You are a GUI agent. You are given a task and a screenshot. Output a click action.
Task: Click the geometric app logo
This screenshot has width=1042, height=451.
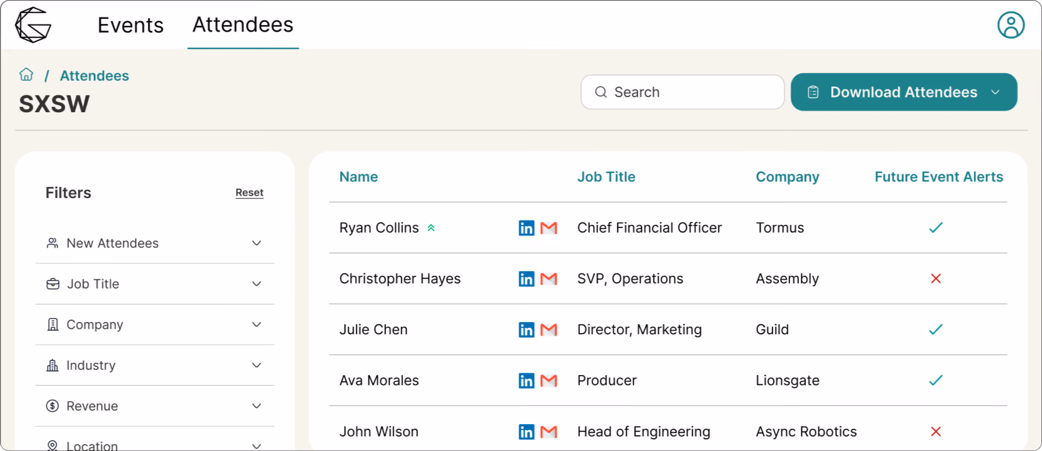pyautogui.click(x=33, y=25)
